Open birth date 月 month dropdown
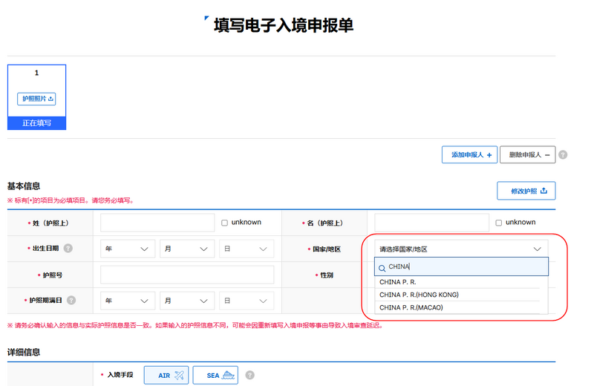Image resolution: width=594 pixels, height=386 pixels. tap(187, 249)
